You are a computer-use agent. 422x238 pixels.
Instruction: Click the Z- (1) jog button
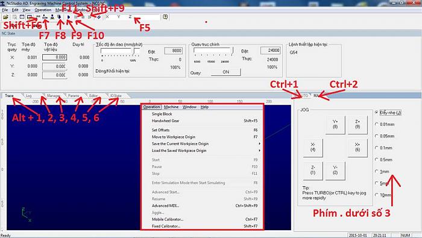point(313,171)
